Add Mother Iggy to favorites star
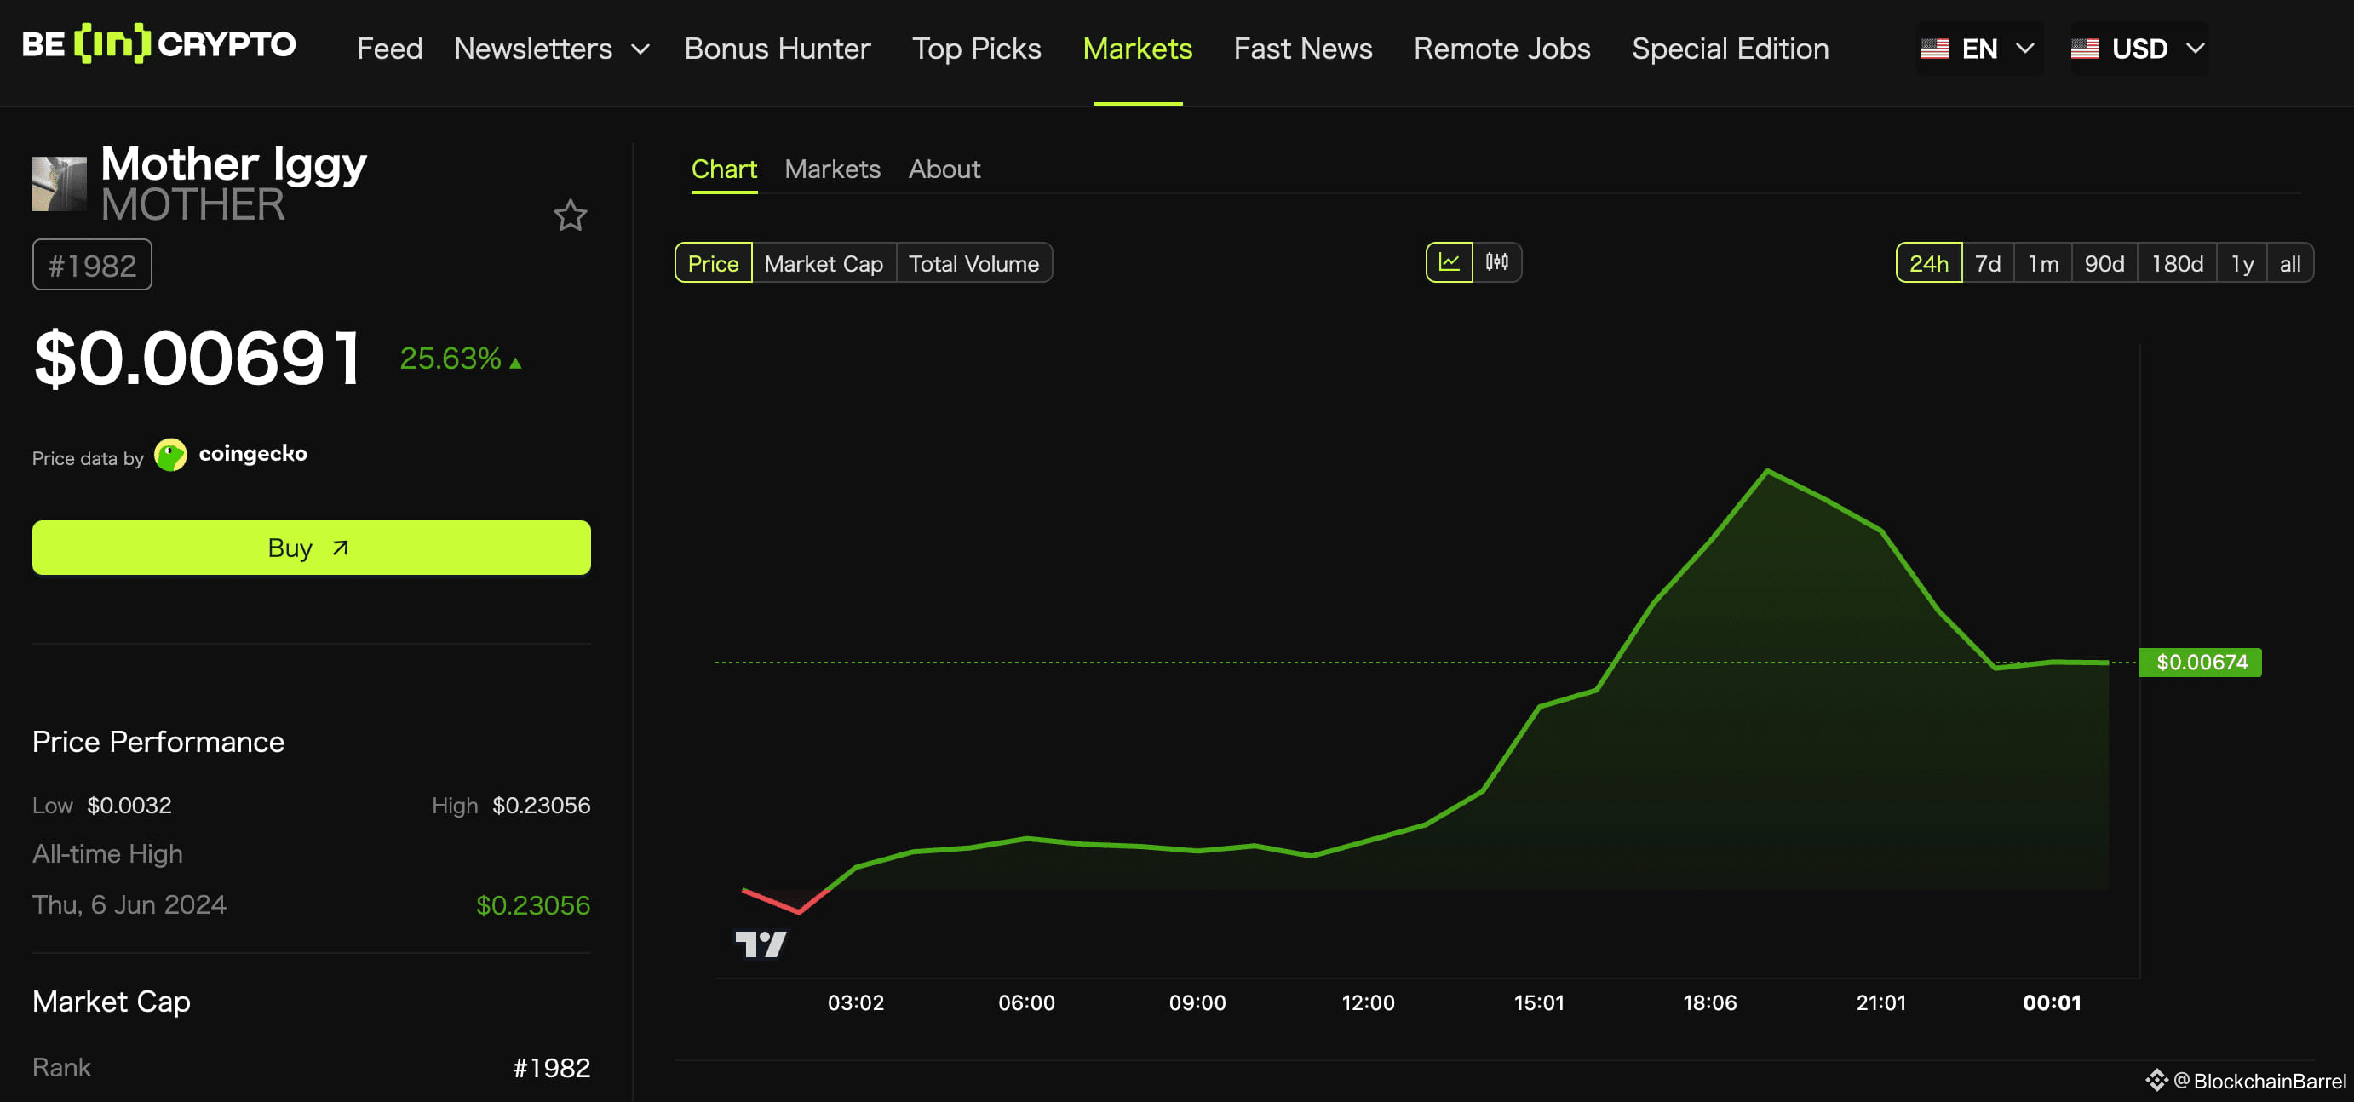 pyautogui.click(x=571, y=215)
